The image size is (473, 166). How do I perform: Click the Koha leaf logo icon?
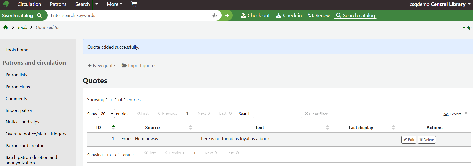point(6,4)
